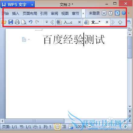Click the icon above the vertical scrollbar
The image size is (133, 133).
click(130, 30)
